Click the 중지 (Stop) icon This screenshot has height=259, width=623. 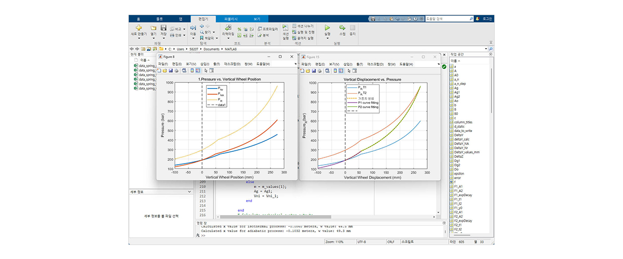point(353,28)
